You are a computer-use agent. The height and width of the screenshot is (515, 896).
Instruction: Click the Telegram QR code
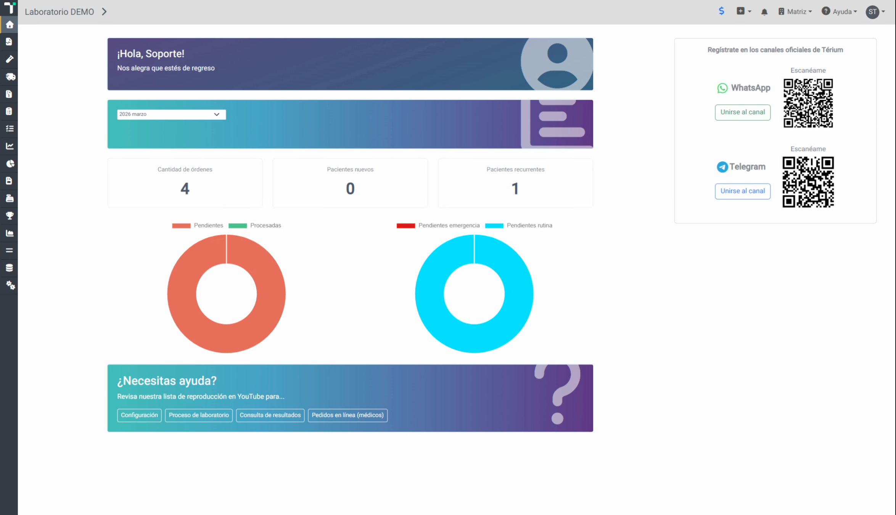click(x=808, y=182)
